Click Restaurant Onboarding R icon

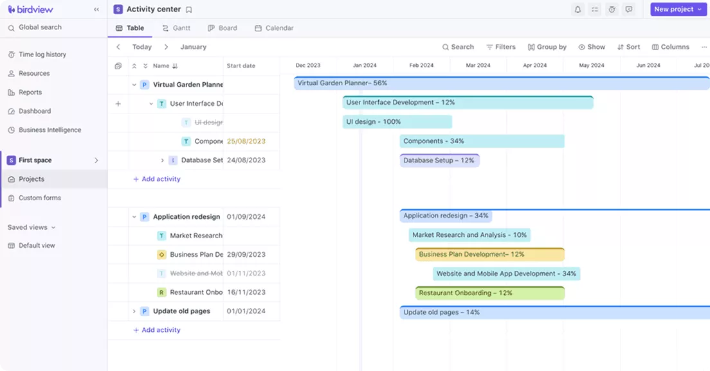click(161, 293)
